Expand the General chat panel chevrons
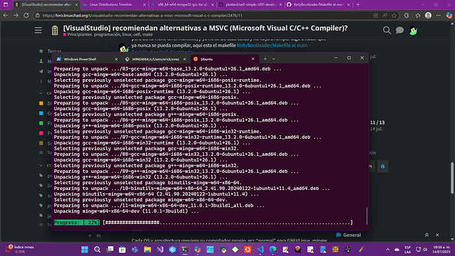Viewport: 455px width, 256px height. (x=427, y=235)
